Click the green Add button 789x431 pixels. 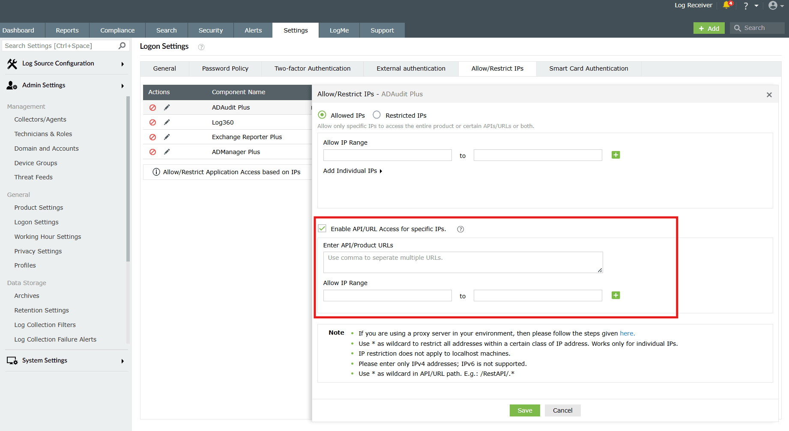pos(709,28)
